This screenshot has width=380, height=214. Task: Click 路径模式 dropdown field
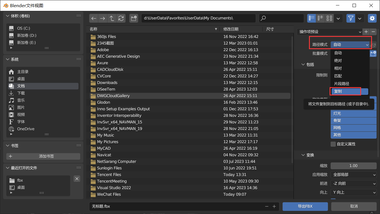(350, 45)
